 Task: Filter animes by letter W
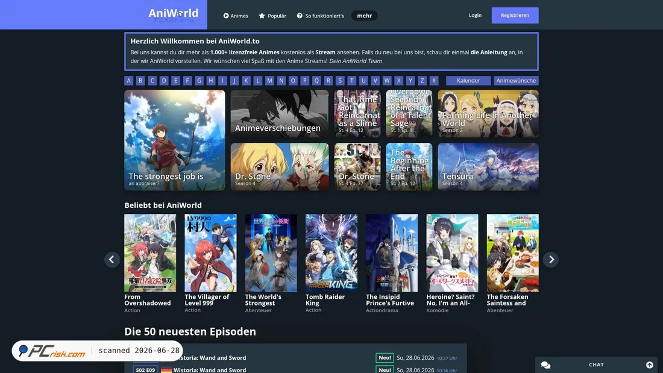coord(386,80)
